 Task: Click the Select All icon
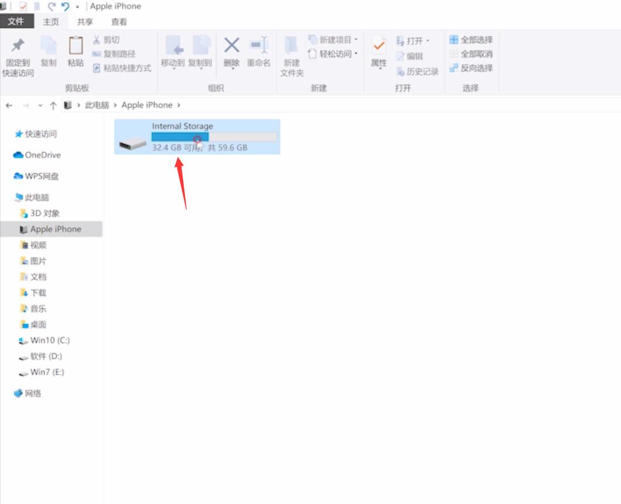pos(454,40)
